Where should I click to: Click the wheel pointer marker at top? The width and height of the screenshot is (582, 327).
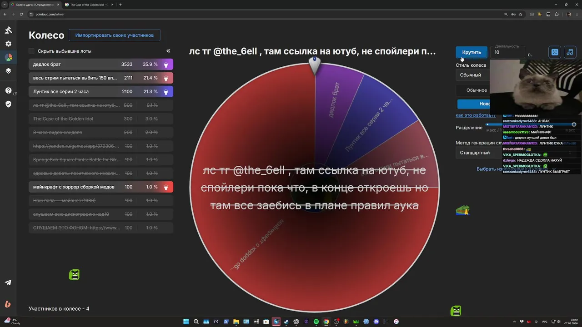click(314, 65)
